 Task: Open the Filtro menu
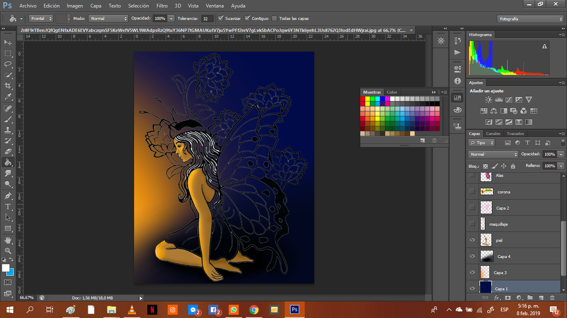(162, 6)
